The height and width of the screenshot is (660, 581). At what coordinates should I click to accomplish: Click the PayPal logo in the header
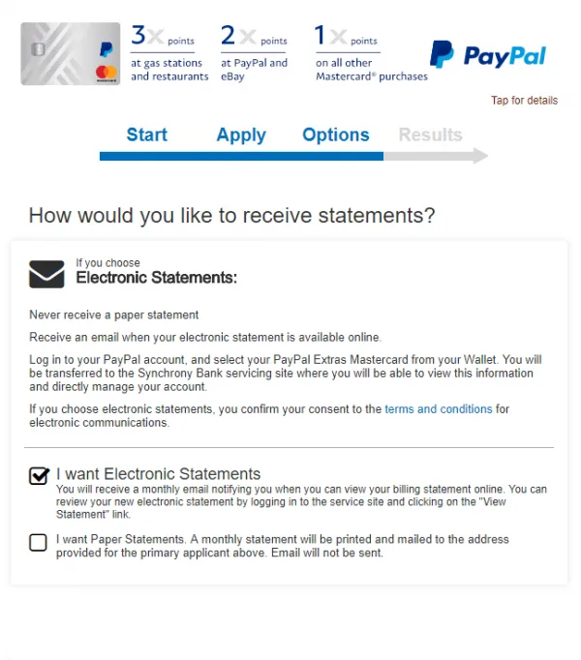click(488, 54)
